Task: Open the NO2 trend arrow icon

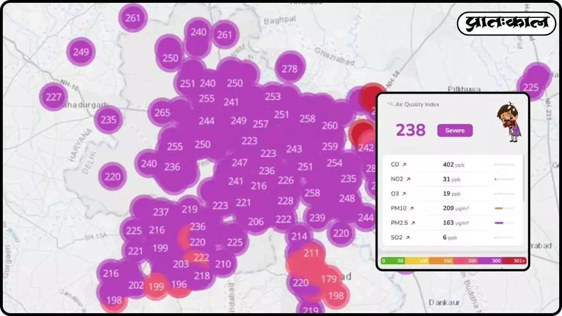Action: click(408, 179)
